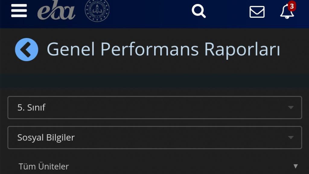Image resolution: width=309 pixels, height=174 pixels.
Task: Click the arrow on the 5. Sınıf box
Action: pyautogui.click(x=291, y=107)
